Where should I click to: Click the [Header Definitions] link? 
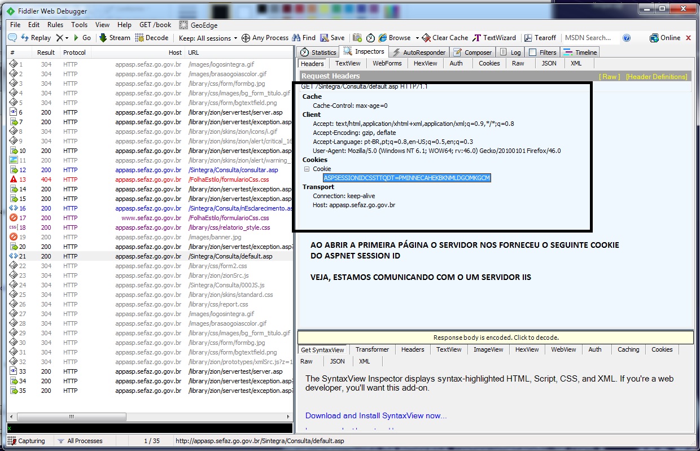coord(657,76)
